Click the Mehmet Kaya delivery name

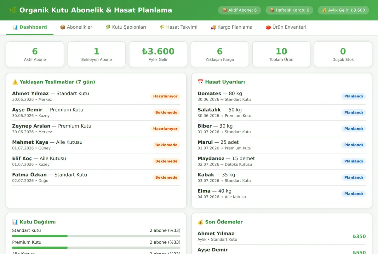tap(30, 142)
